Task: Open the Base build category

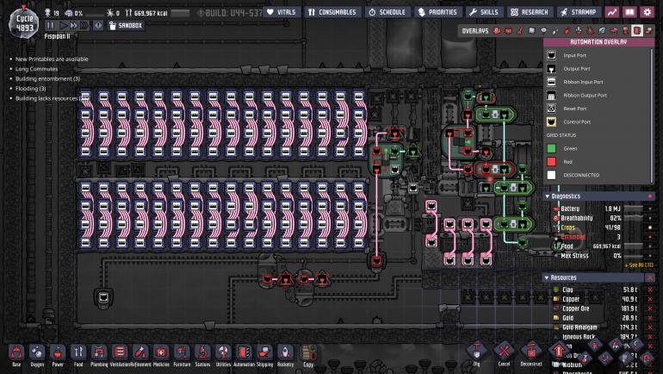Action: [x=16, y=354]
